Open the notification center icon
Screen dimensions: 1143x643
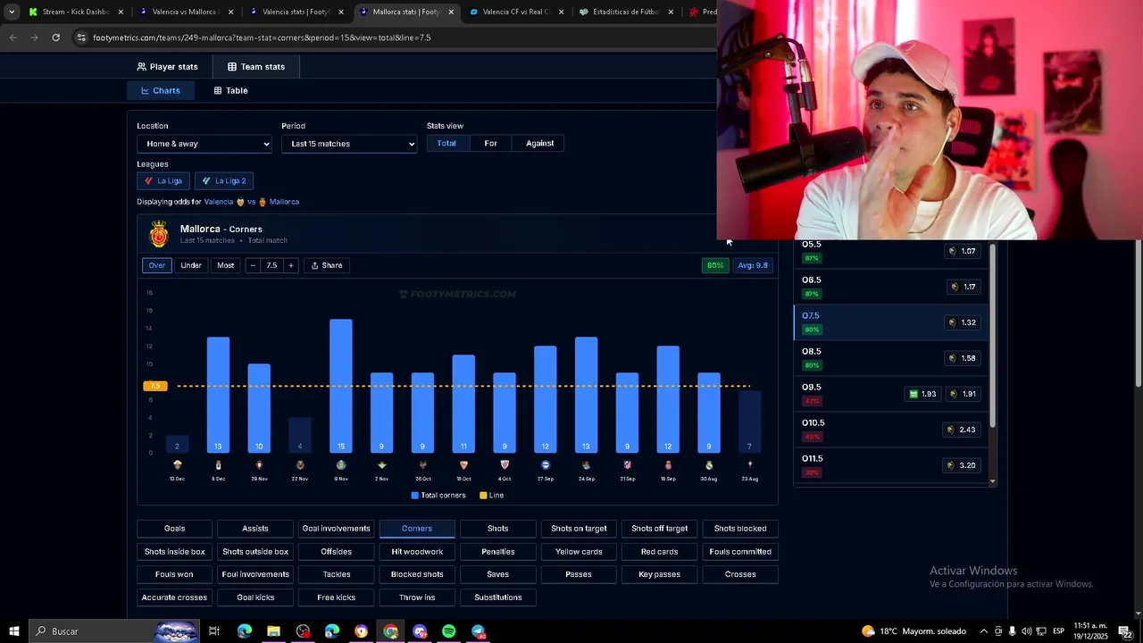[x=1125, y=631]
